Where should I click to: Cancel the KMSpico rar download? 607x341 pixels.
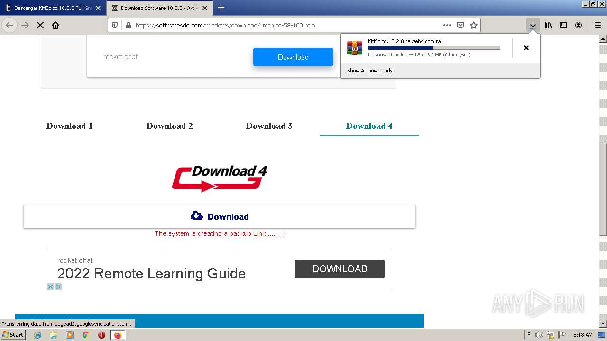tap(526, 48)
